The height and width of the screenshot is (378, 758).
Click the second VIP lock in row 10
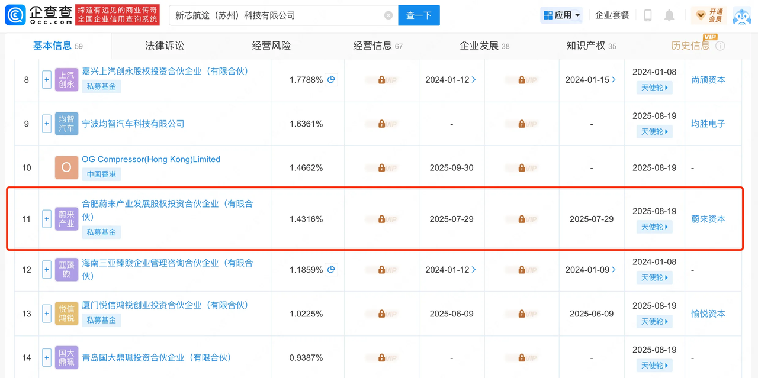pyautogui.click(x=522, y=168)
